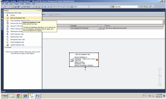Click the Save All icon in toolbar
Screen dimensions: 166x99
(x=18, y=7)
